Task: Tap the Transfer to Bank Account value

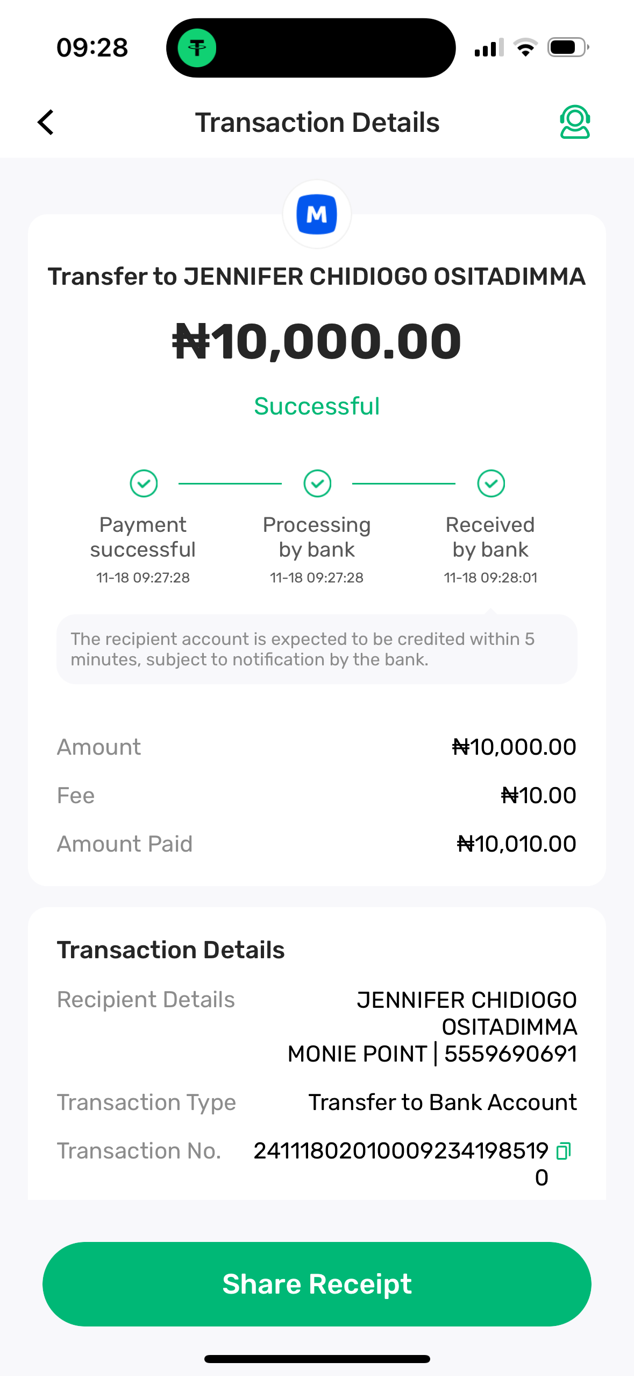Action: 443,1103
